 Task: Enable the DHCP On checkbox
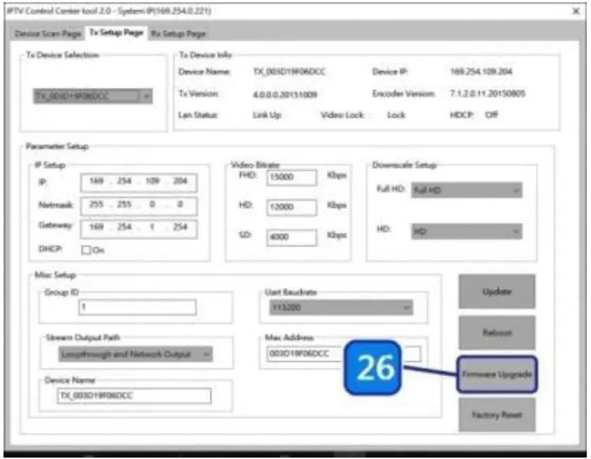pyautogui.click(x=87, y=250)
